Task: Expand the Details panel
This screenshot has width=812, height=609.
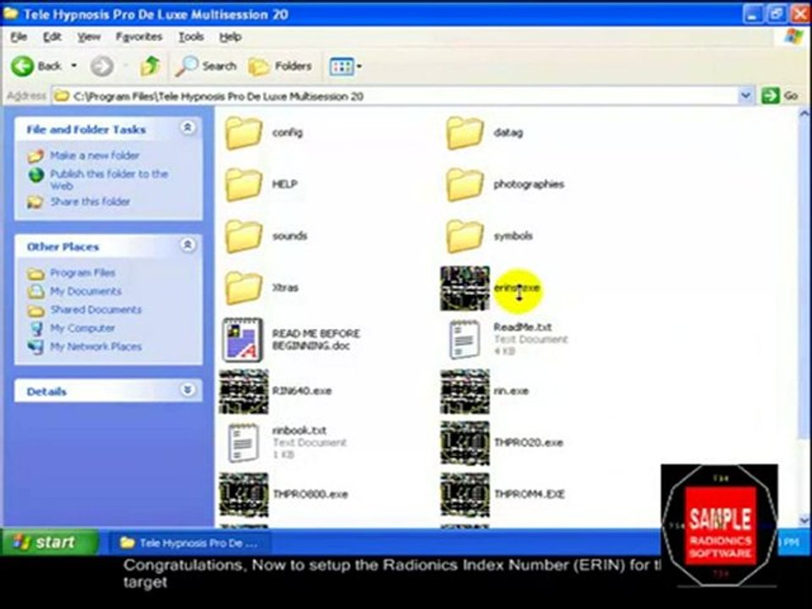Action: click(187, 391)
